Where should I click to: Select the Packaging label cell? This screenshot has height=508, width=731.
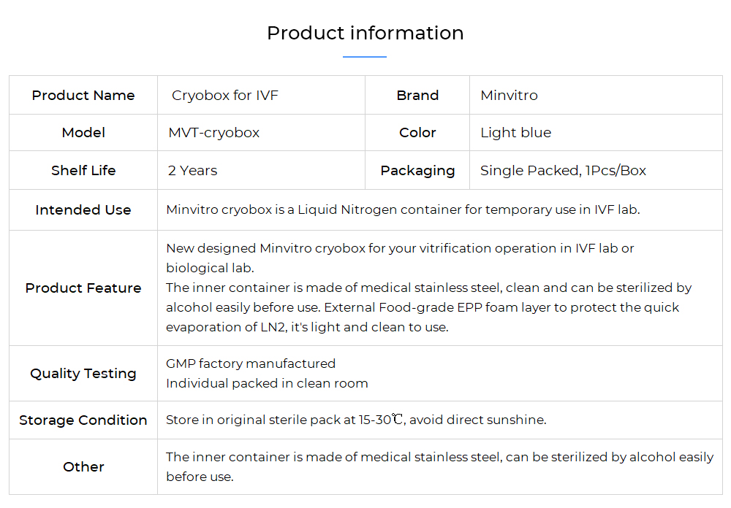[417, 170]
